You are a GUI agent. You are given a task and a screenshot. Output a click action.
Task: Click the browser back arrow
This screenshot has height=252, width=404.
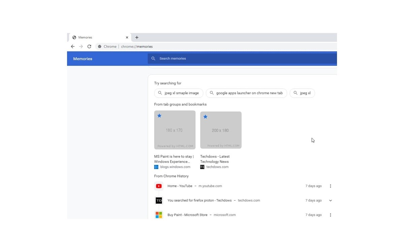coord(73,47)
